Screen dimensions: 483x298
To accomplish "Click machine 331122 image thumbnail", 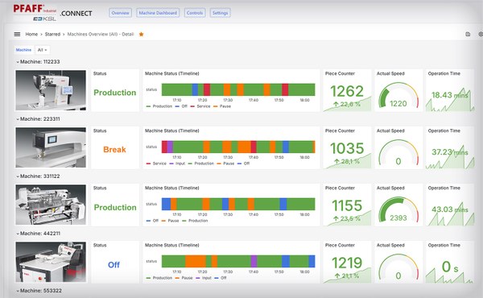I will (51, 205).
